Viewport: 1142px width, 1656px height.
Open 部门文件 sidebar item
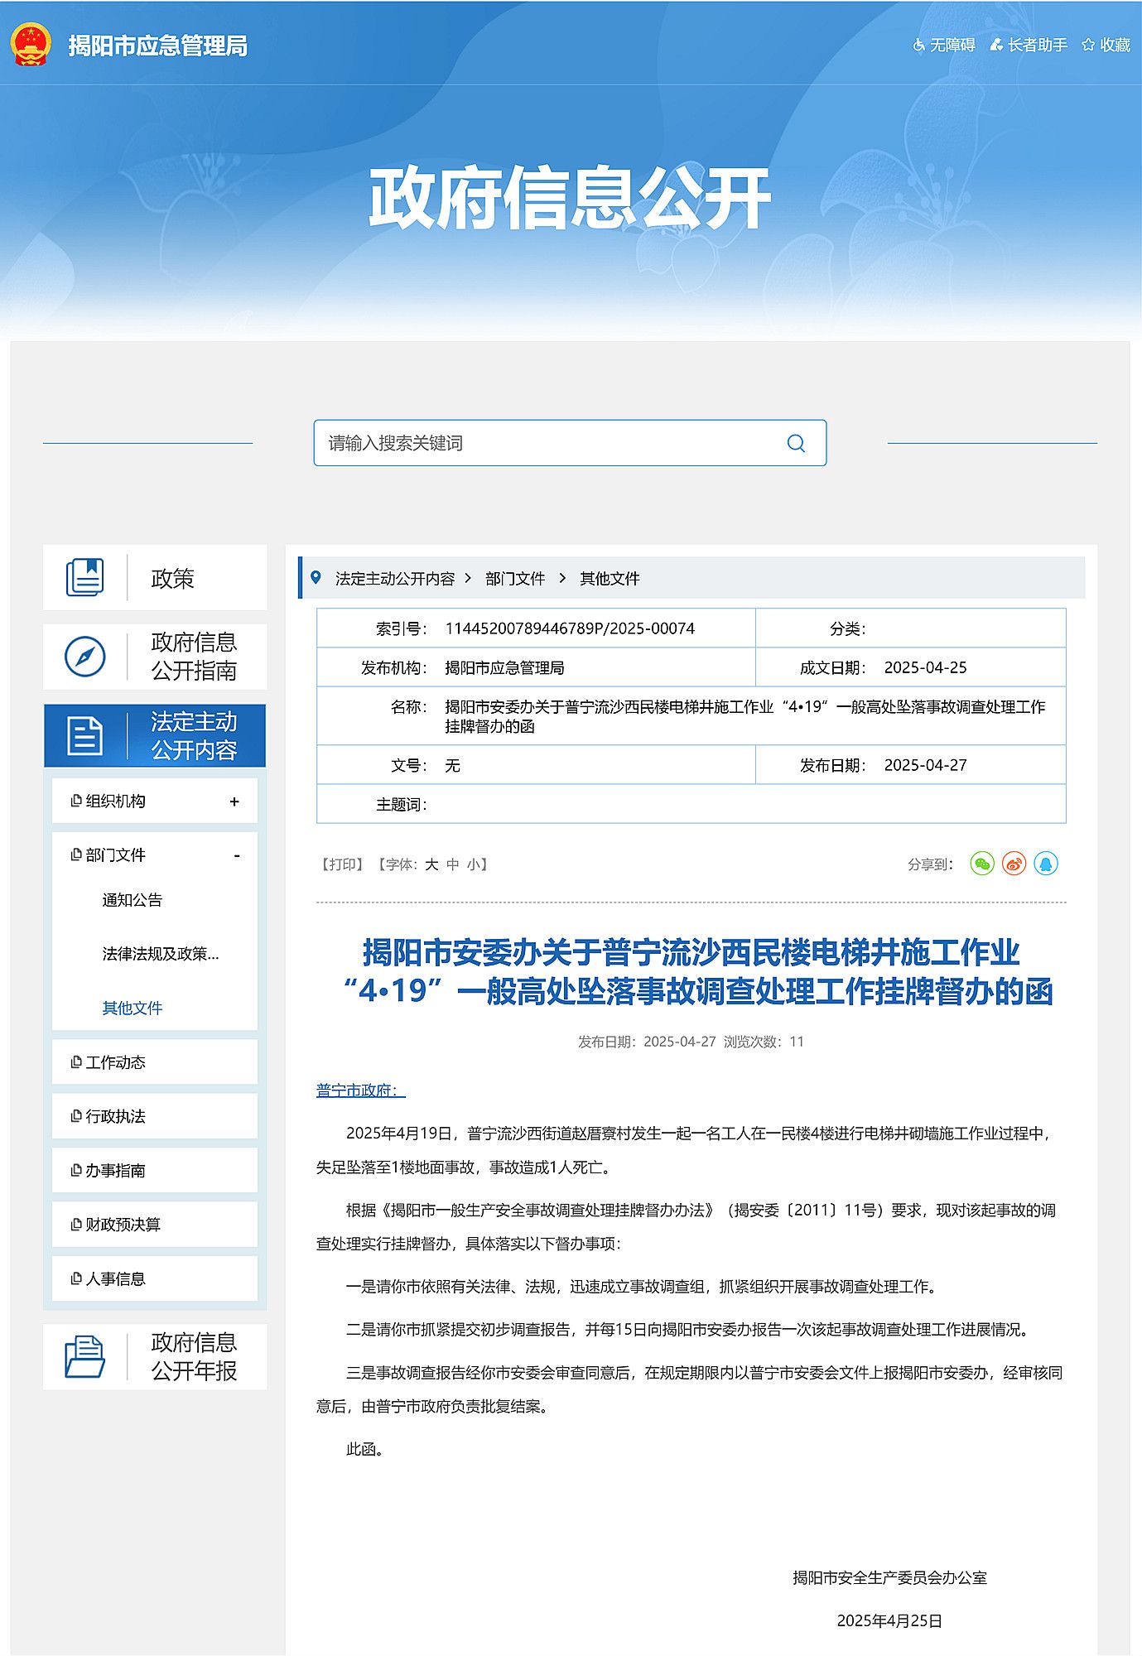point(155,854)
